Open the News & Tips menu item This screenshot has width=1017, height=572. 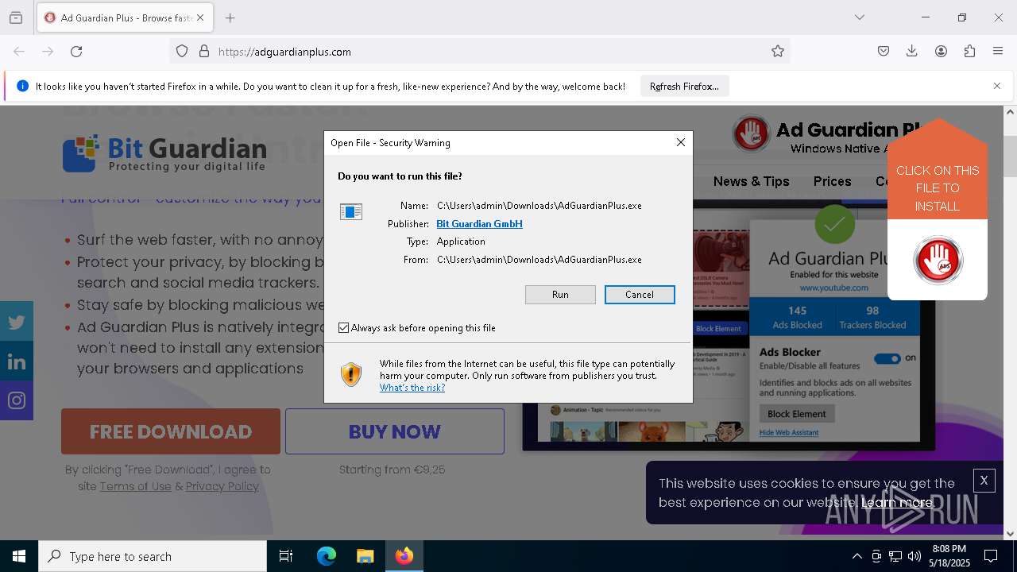(x=751, y=181)
